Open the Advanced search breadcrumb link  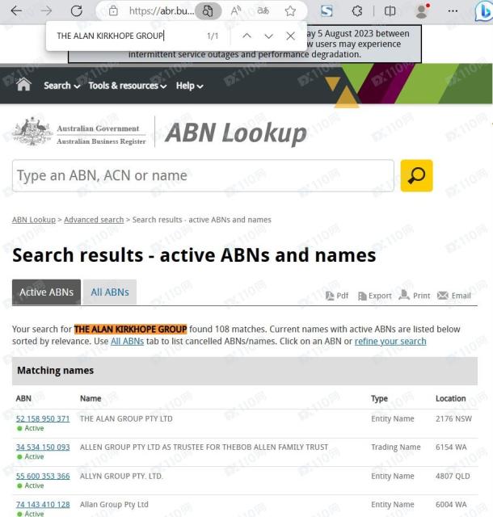pyautogui.click(x=94, y=220)
